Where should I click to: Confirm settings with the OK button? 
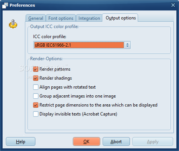click(86, 142)
